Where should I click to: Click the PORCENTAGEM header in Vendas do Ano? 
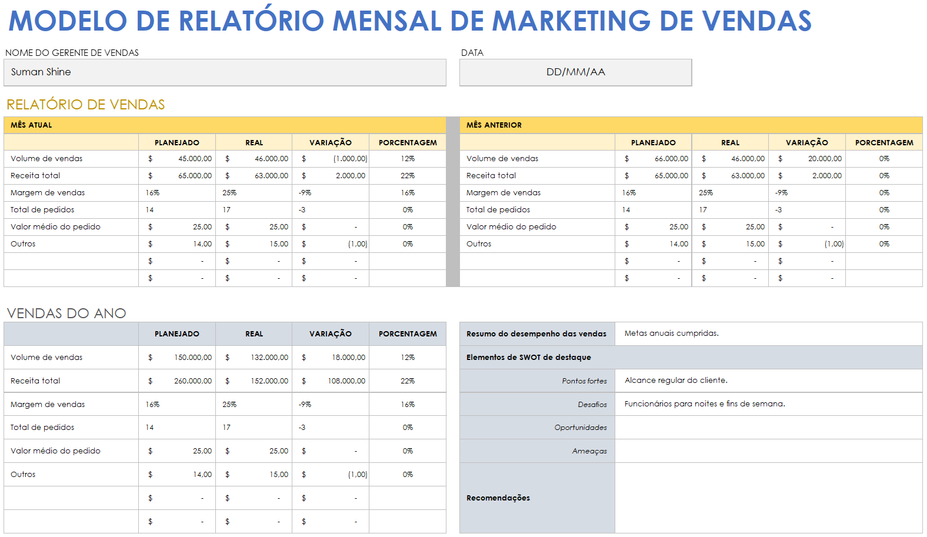click(x=408, y=333)
